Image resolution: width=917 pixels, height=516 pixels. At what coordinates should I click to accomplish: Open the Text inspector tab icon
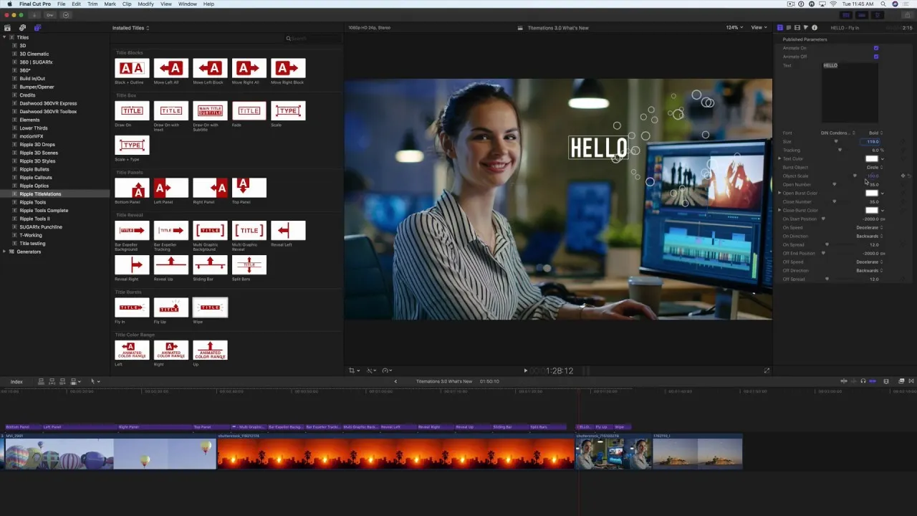click(789, 27)
